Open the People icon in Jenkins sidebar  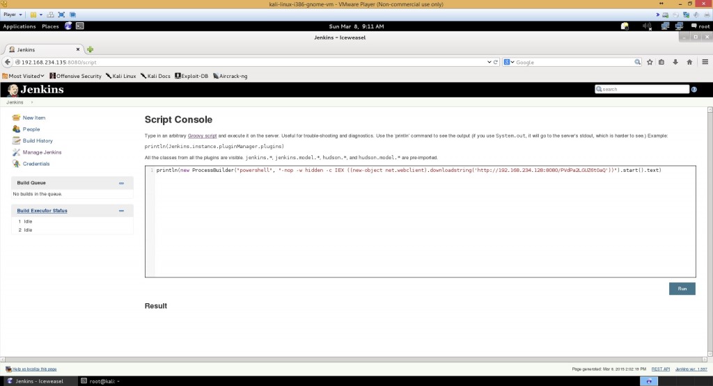pos(17,129)
